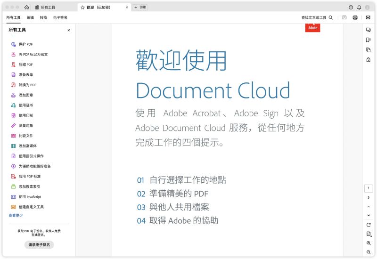The width and height of the screenshot is (377, 259).
Task: Open the page thumbnails panel icon
Action: tap(369, 50)
